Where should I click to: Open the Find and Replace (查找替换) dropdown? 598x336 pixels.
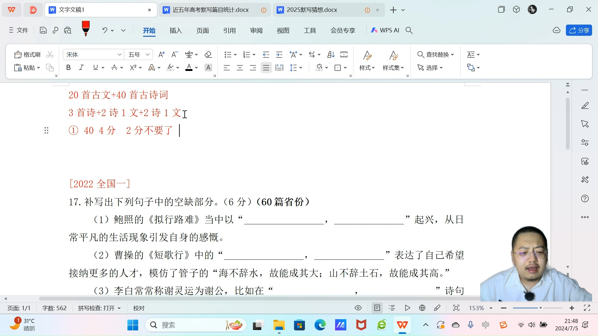point(436,54)
